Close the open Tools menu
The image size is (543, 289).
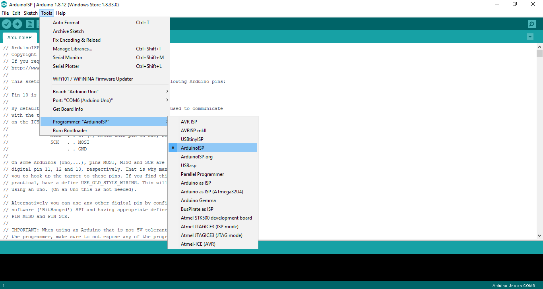click(47, 13)
